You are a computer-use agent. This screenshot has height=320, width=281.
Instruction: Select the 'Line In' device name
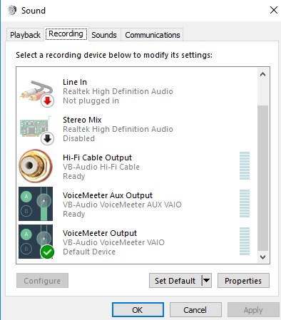point(75,82)
